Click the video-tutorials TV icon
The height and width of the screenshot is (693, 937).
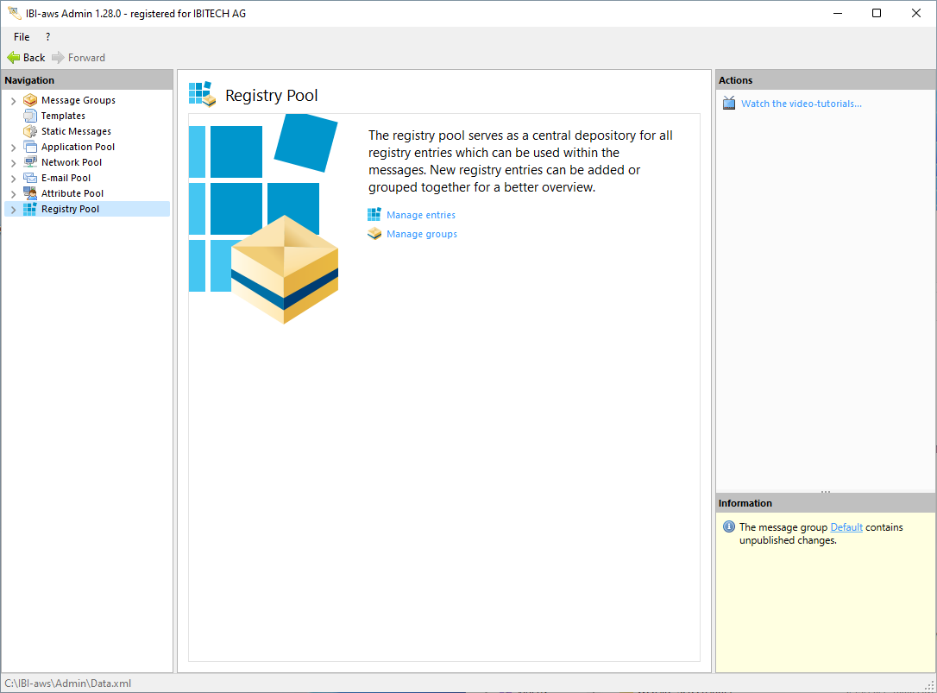[x=729, y=104]
